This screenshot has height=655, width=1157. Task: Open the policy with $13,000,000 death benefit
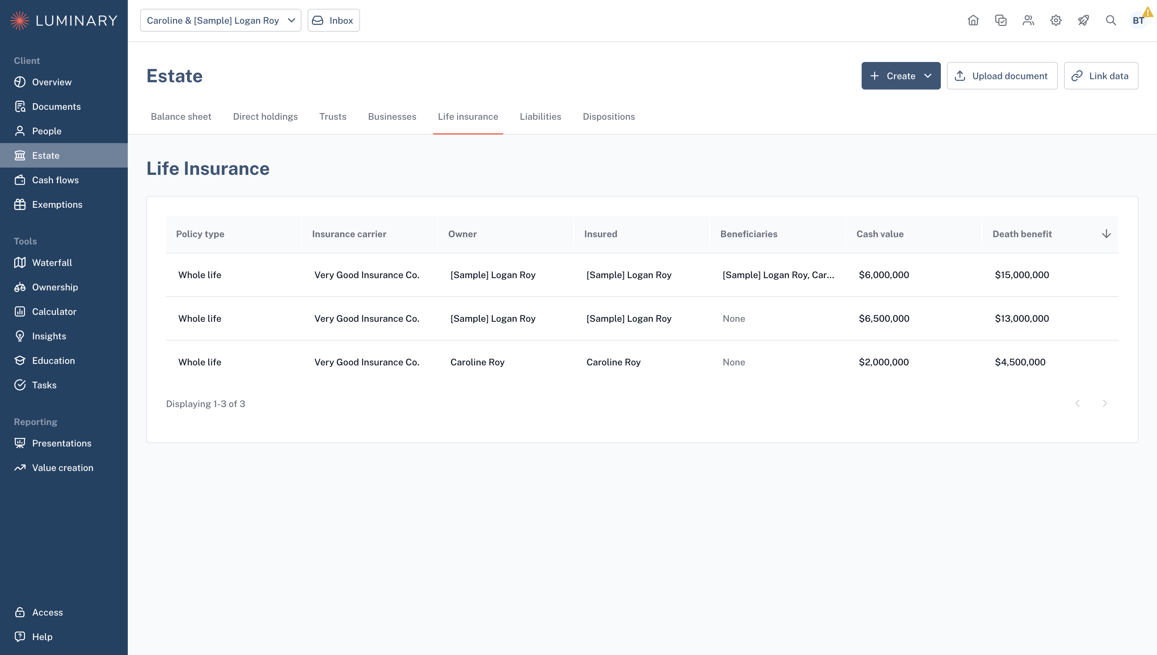642,318
